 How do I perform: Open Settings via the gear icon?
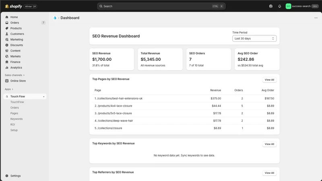(x=7, y=176)
